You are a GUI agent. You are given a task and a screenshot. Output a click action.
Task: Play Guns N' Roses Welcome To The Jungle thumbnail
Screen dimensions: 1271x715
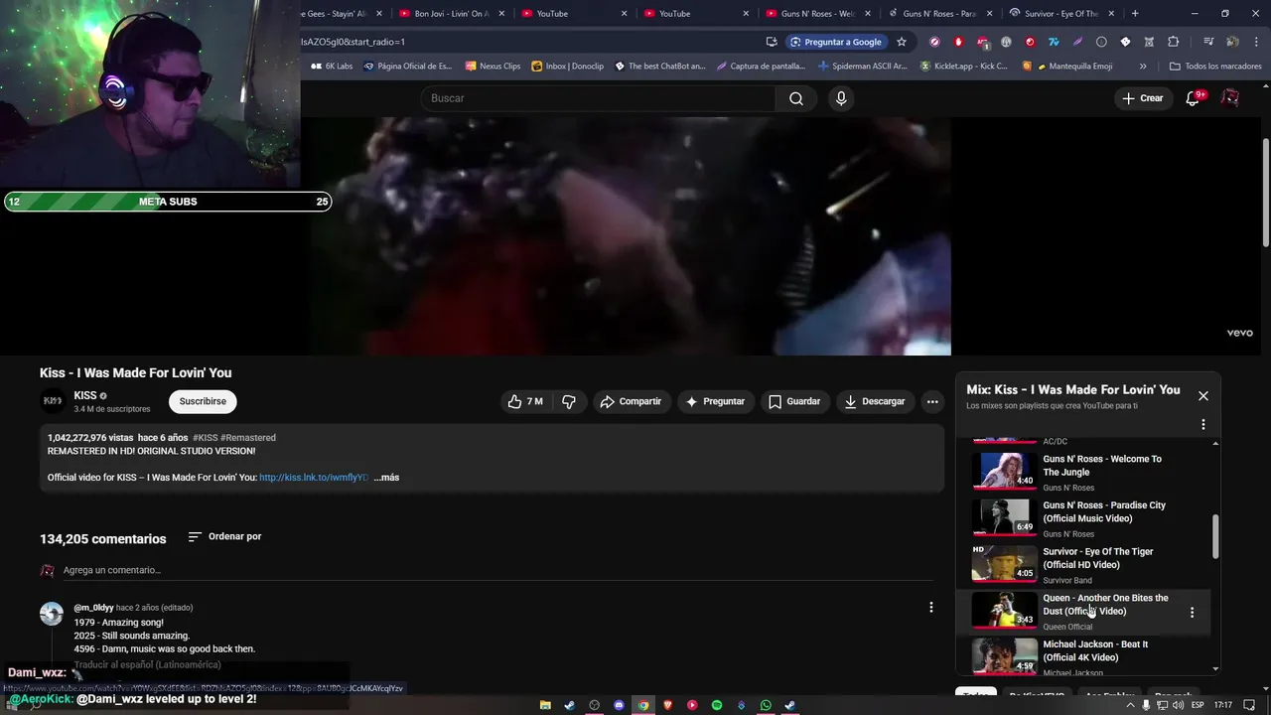pyautogui.click(x=1004, y=470)
